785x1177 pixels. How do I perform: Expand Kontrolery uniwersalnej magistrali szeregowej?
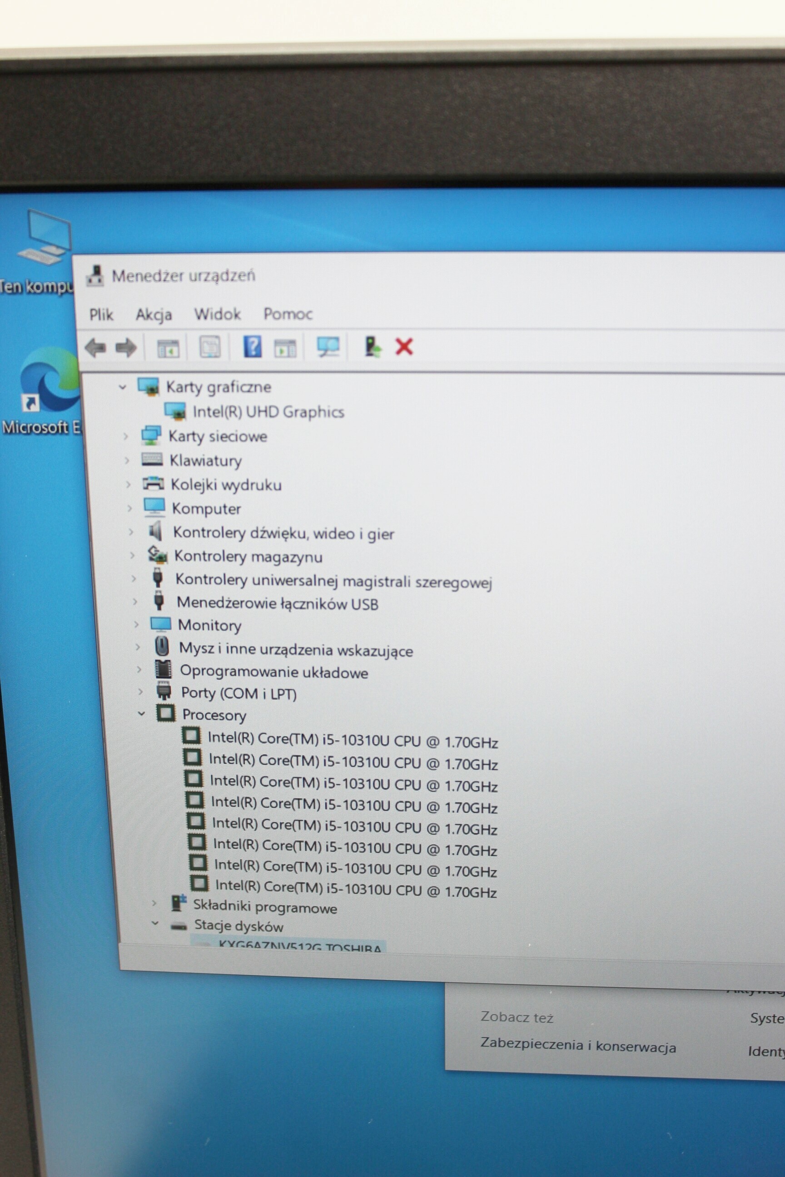click(134, 579)
